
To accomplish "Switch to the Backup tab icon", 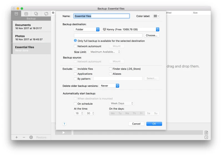I will click(x=16, y=14).
